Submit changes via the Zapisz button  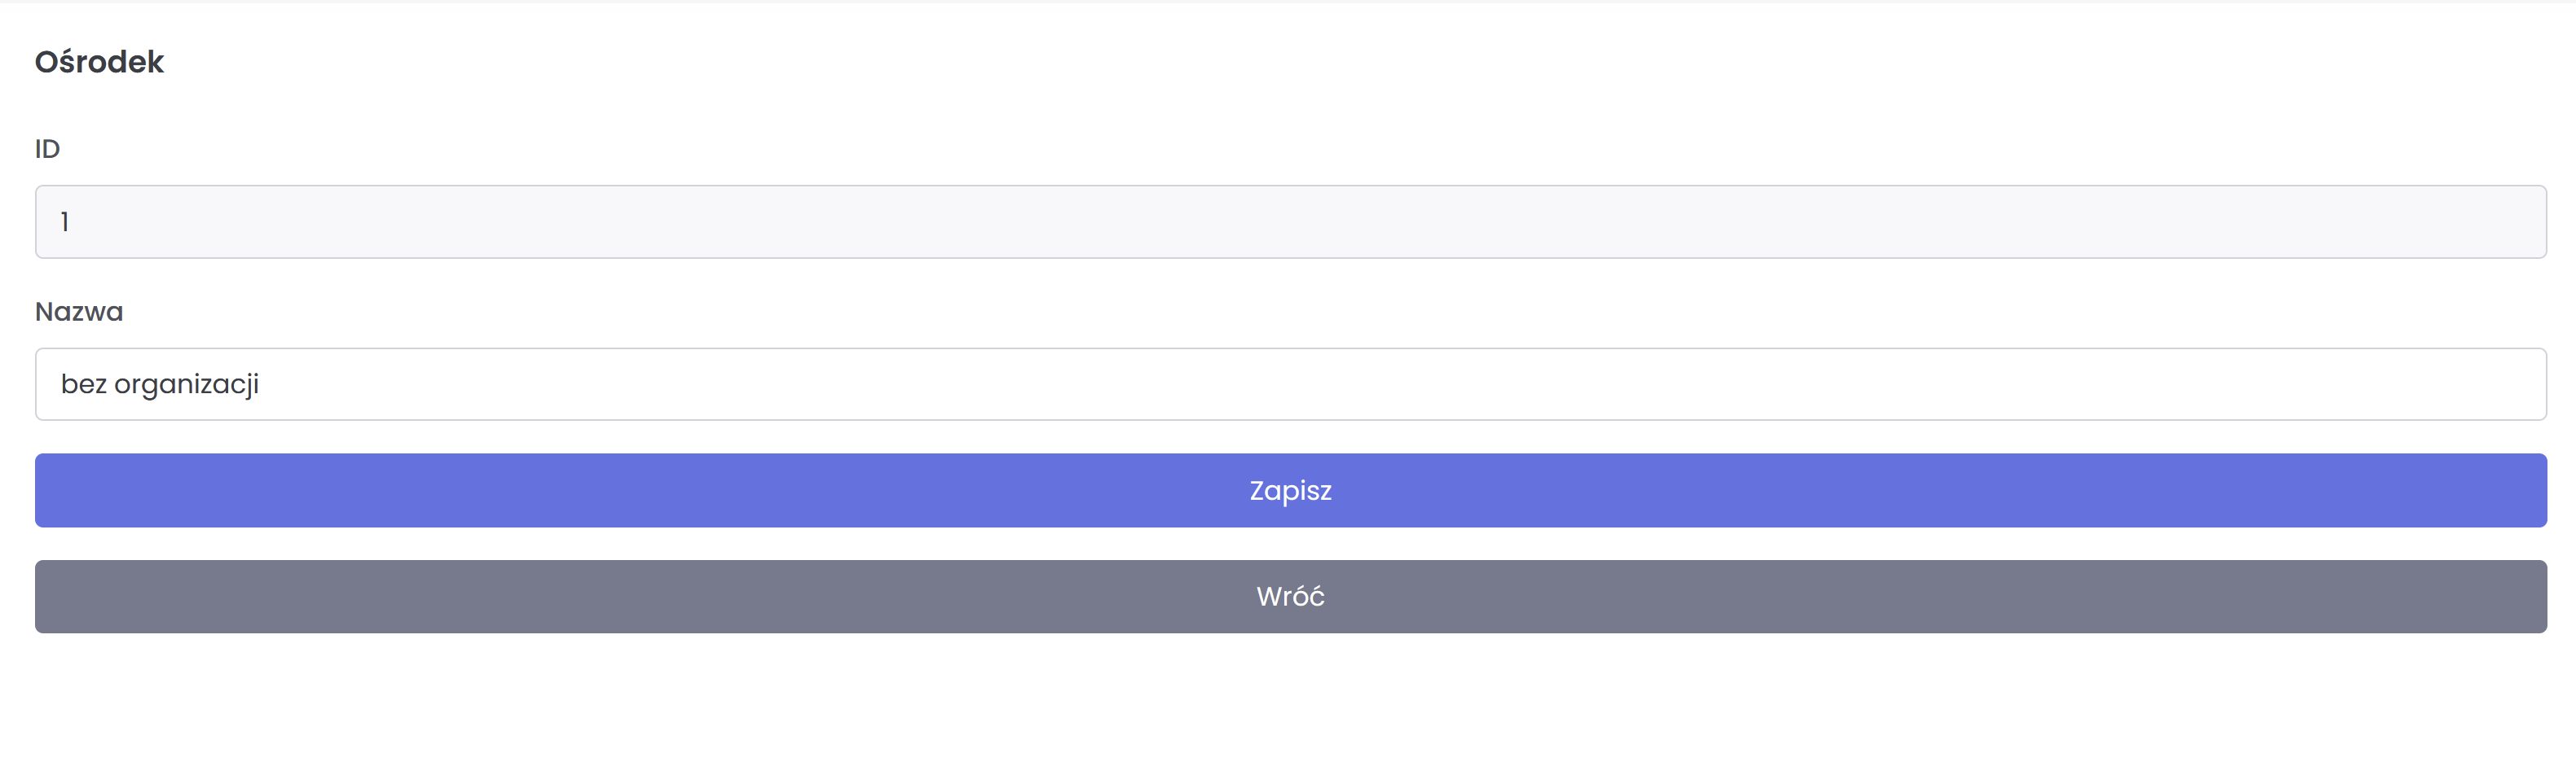point(1290,490)
